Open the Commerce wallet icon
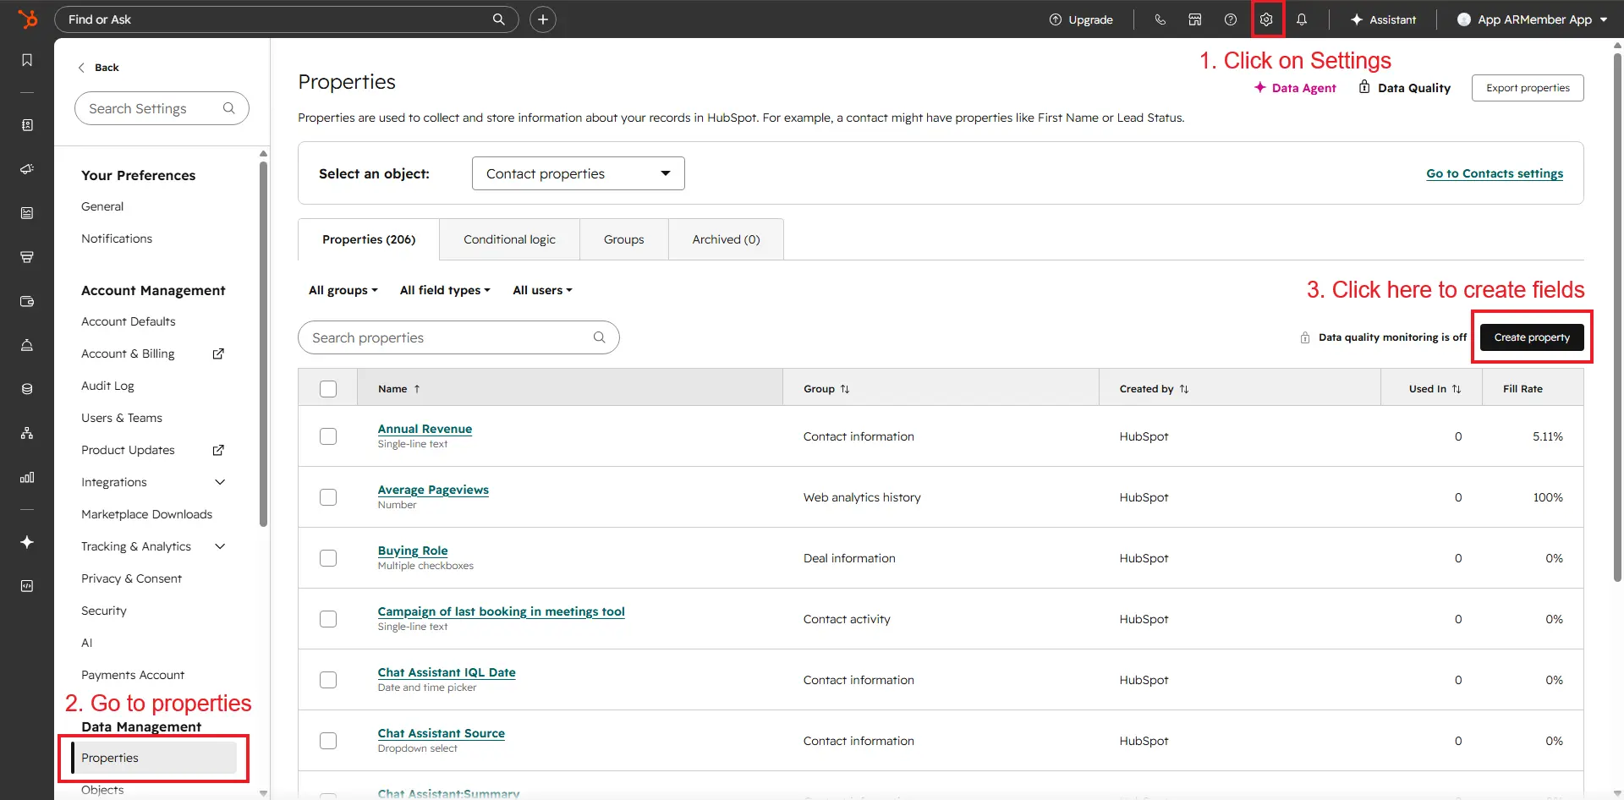Screen dimensions: 1624x800 [27, 301]
